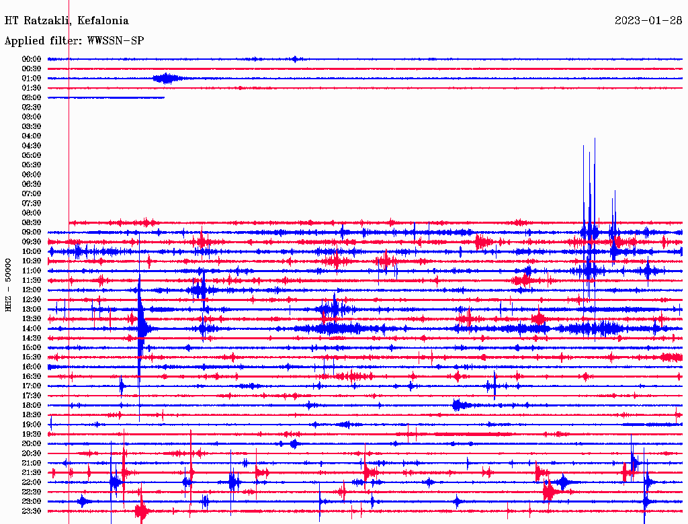Click the station title HT Ratzakli, Kefalonia

coord(67,21)
